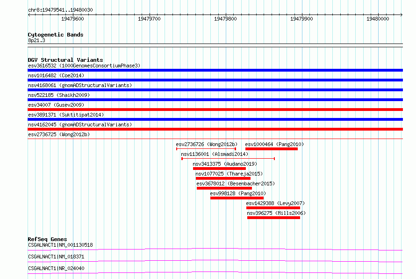The image size is (416, 279).
Task: Click the thin red span under esv2736726
Action: [206, 149]
